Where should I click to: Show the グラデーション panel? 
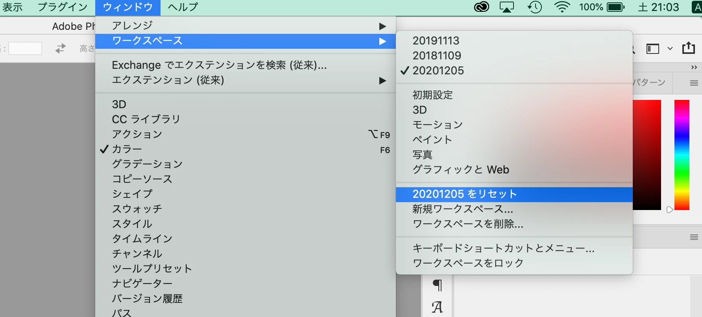(x=246, y=164)
